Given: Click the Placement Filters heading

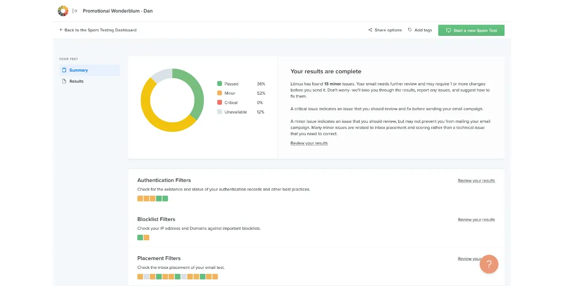Looking at the screenshot, I should point(159,258).
